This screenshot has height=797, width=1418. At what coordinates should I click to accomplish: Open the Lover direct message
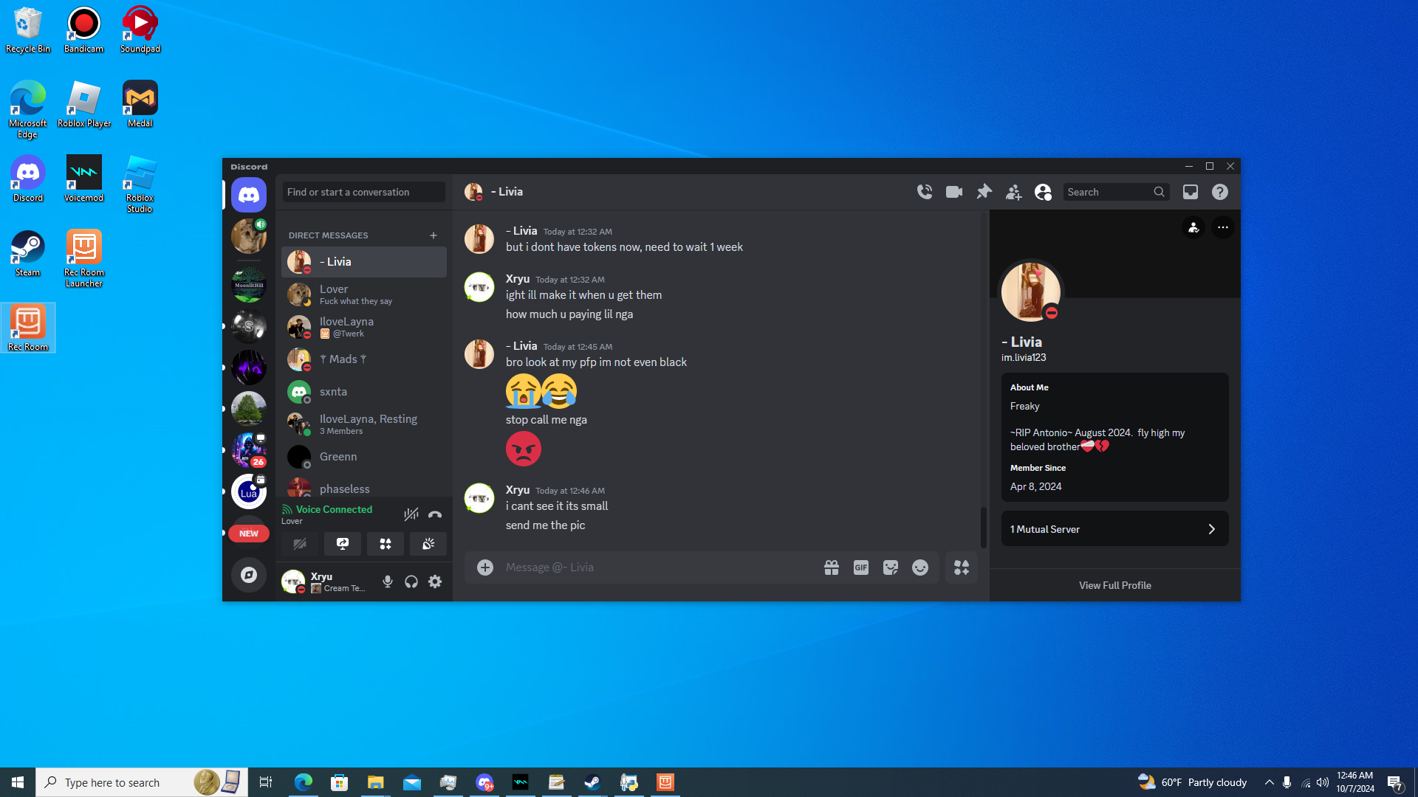point(363,294)
